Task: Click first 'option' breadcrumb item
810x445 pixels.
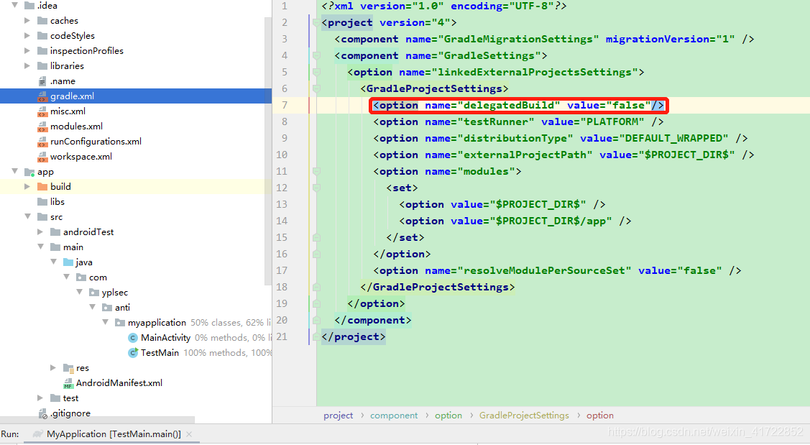Action: coord(448,416)
